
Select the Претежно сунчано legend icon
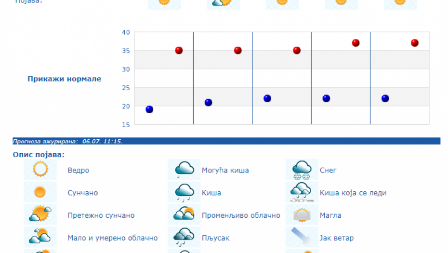click(x=40, y=215)
